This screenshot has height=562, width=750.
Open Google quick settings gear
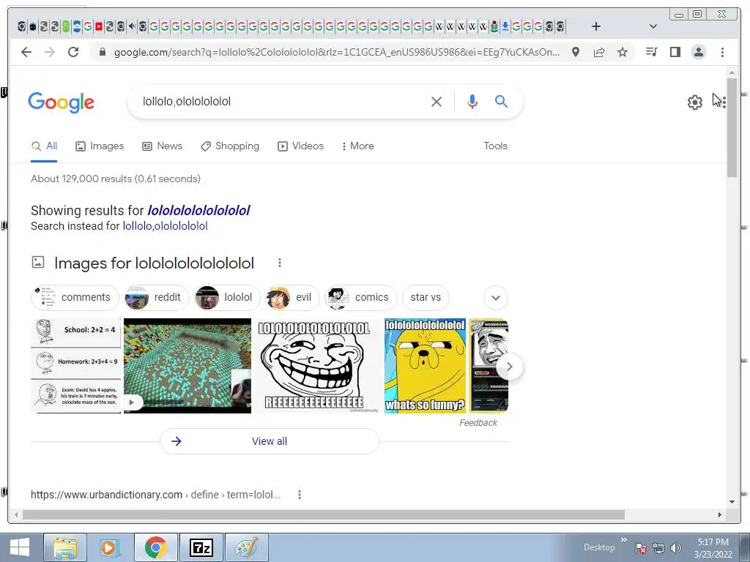(x=695, y=102)
